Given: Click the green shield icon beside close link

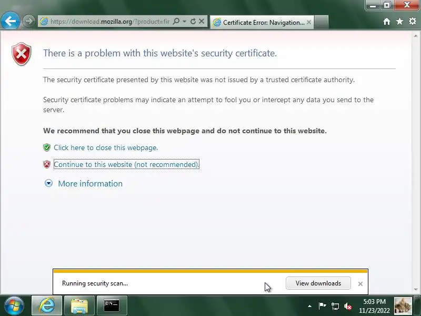Looking at the screenshot, I should coord(47,147).
